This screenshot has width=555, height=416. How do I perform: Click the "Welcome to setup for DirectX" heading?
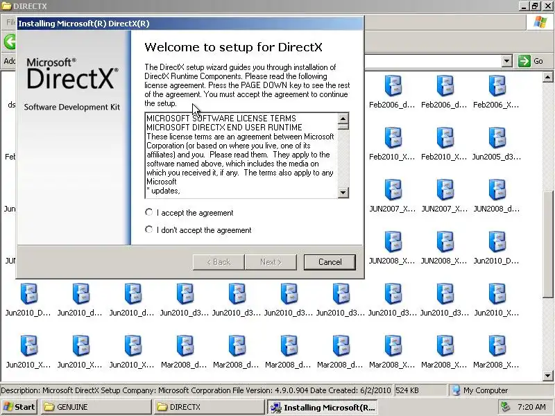pos(233,47)
